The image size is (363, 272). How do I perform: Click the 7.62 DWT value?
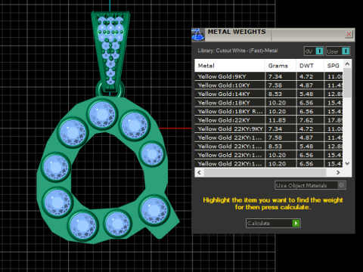point(306,120)
